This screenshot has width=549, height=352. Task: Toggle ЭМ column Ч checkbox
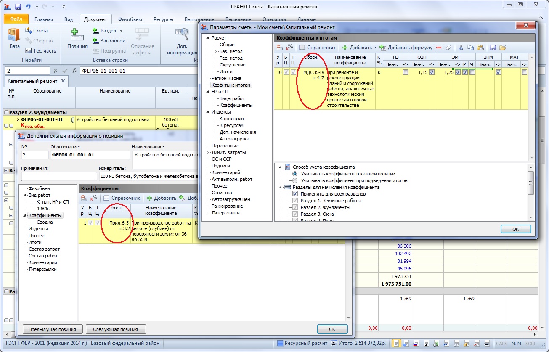click(472, 72)
